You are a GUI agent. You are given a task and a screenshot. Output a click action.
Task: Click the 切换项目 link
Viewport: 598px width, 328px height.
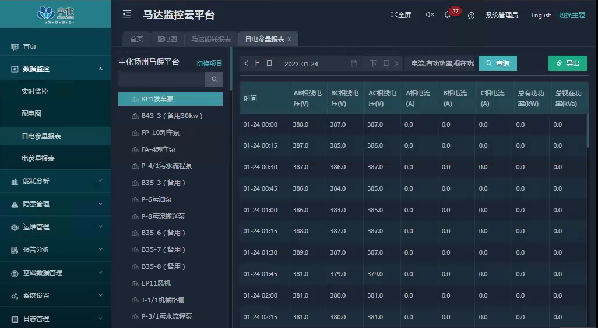click(x=209, y=63)
